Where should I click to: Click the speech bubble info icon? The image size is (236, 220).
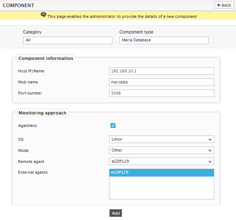click(x=43, y=15)
